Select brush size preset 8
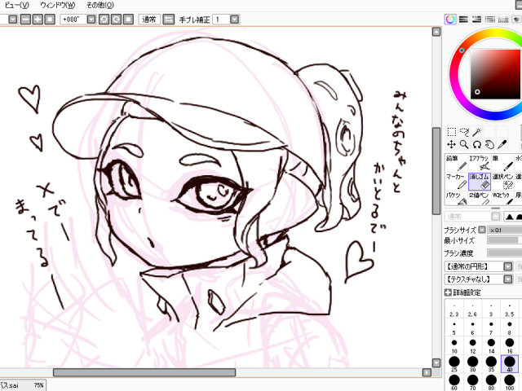Image resolution: width=522 pixels, height=391 pixels. pos(509,328)
